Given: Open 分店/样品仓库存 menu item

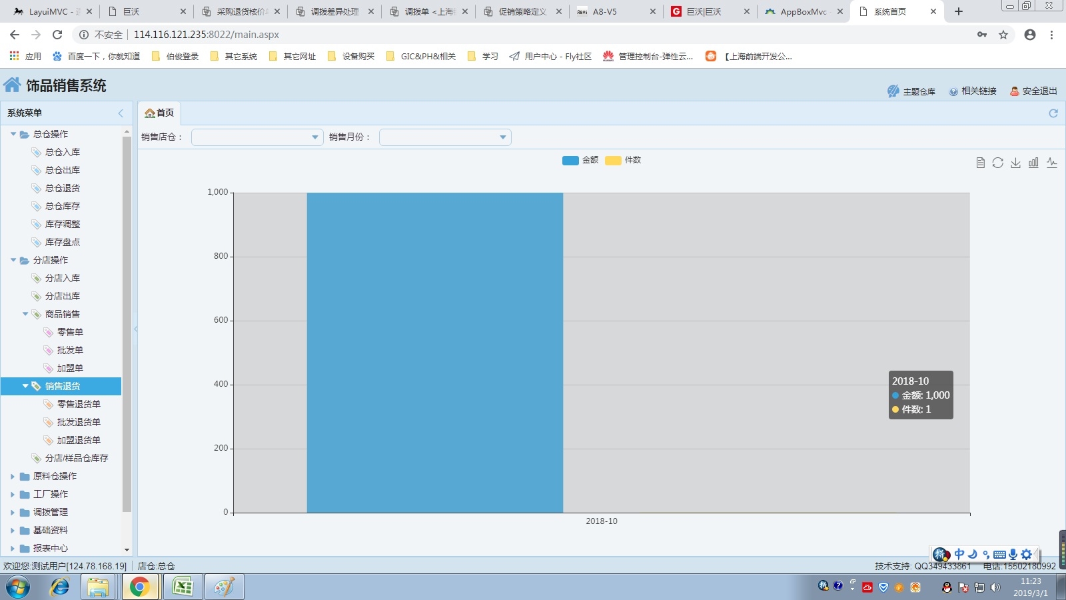Looking at the screenshot, I should pyautogui.click(x=76, y=458).
